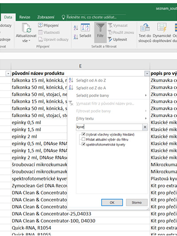Click OK in filter menu
The width and height of the screenshot is (177, 236).
pos(112,202)
